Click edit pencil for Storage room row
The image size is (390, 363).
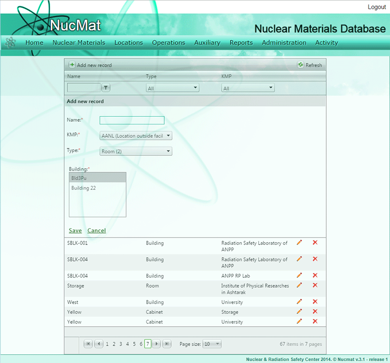300,285
